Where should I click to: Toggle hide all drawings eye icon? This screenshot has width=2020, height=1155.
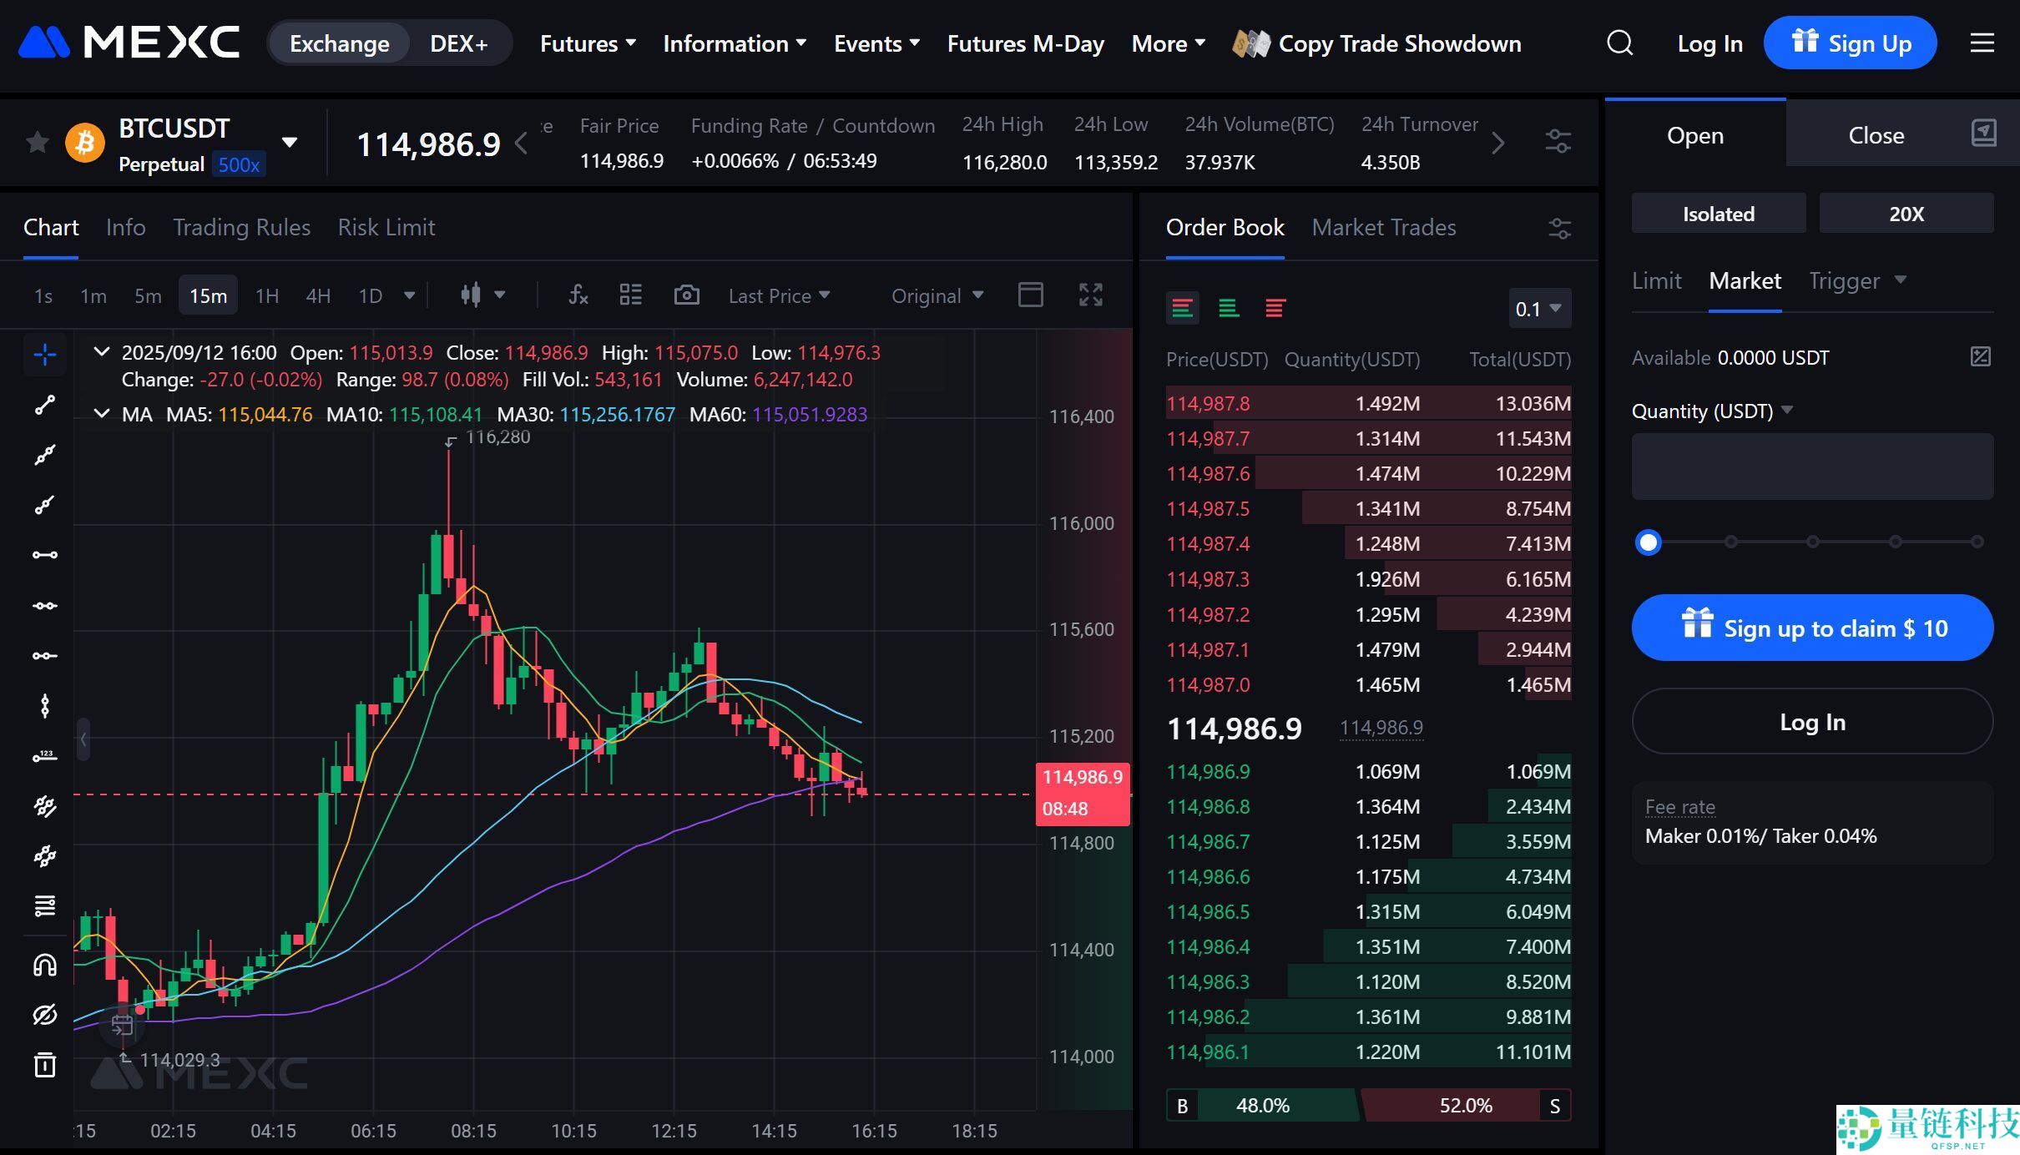tap(45, 1015)
